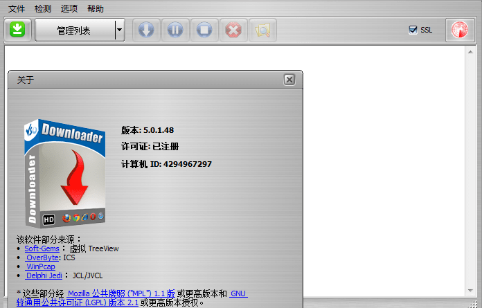This screenshot has width=482, height=308.
Task: Click the 虚拟 TreeView text
Action: [x=94, y=248]
